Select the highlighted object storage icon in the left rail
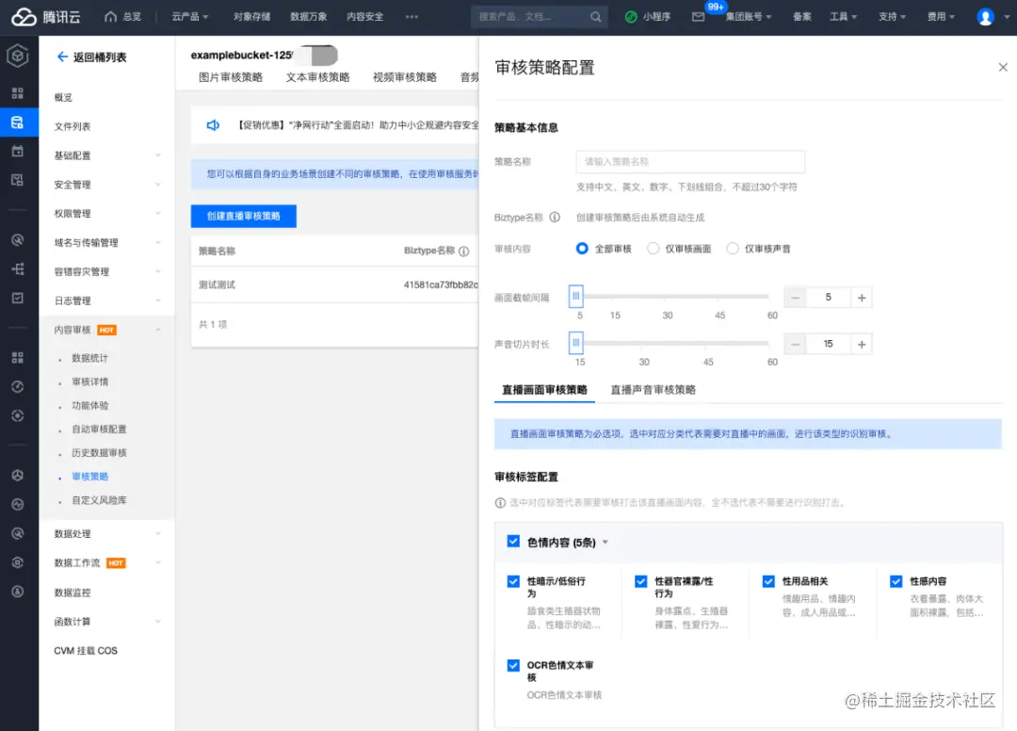The height and width of the screenshot is (731, 1017). pyautogui.click(x=18, y=122)
